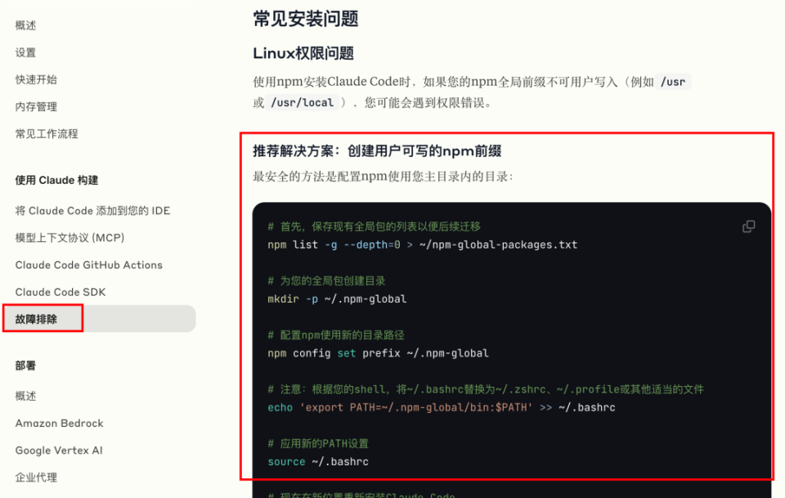Click the inline code /usr
785x498 pixels.
[x=673, y=82]
